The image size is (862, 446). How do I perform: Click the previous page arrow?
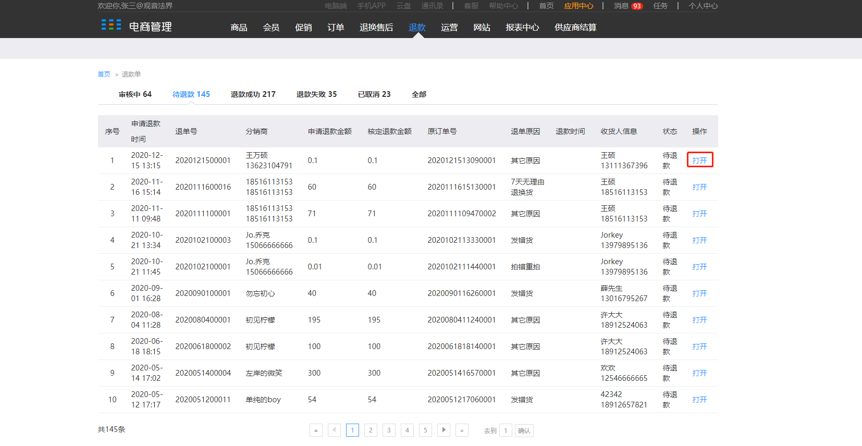[x=334, y=430]
